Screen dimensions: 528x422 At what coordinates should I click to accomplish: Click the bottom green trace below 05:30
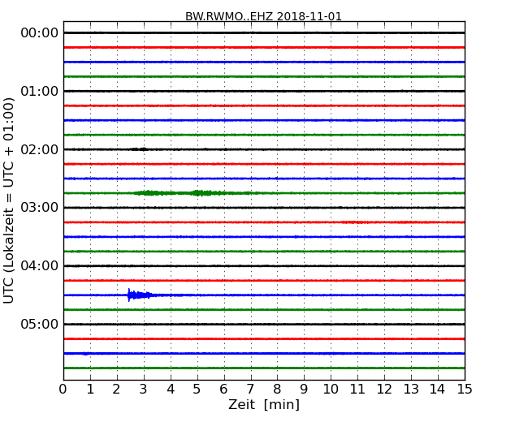coord(264,368)
